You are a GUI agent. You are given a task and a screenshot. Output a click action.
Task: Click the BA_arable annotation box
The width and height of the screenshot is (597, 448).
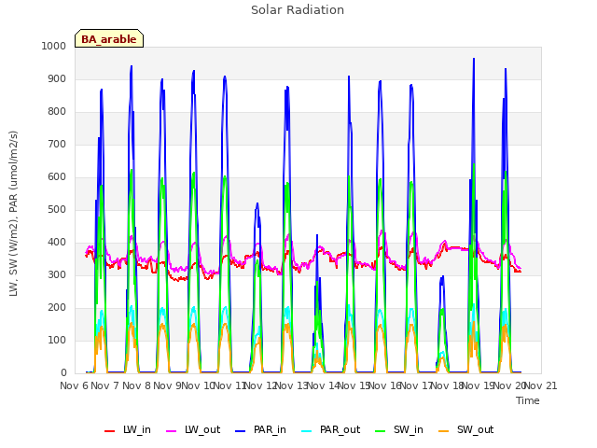click(x=109, y=38)
